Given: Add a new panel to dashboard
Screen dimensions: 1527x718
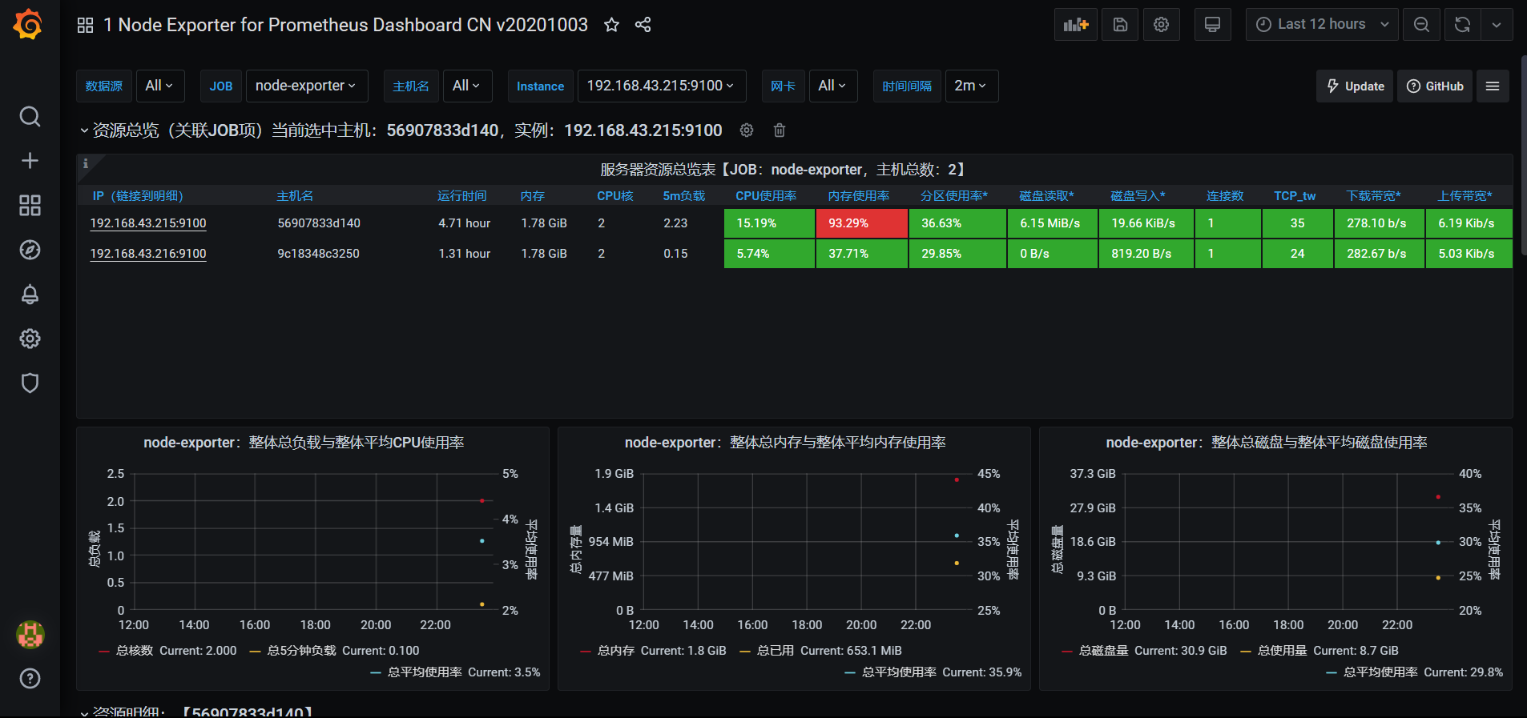Looking at the screenshot, I should point(1076,25).
